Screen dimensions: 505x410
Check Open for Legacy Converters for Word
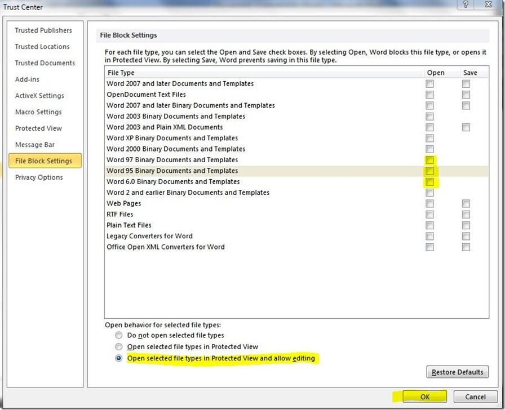tap(429, 236)
